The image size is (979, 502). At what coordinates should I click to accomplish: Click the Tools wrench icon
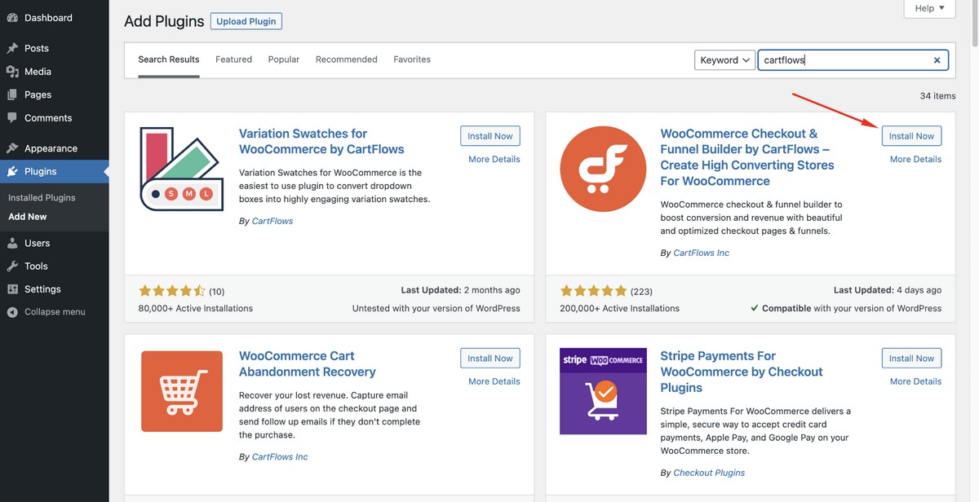point(12,266)
